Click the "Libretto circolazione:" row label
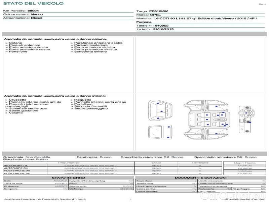Image resolution: width=269 pixels, height=202 pixels. point(210,181)
